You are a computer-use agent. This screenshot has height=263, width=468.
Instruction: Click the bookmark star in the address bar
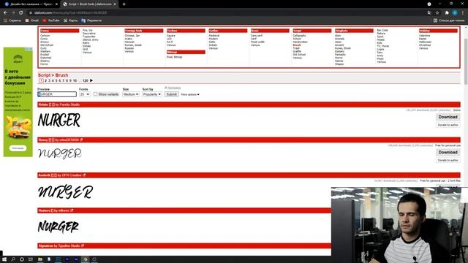click(437, 13)
